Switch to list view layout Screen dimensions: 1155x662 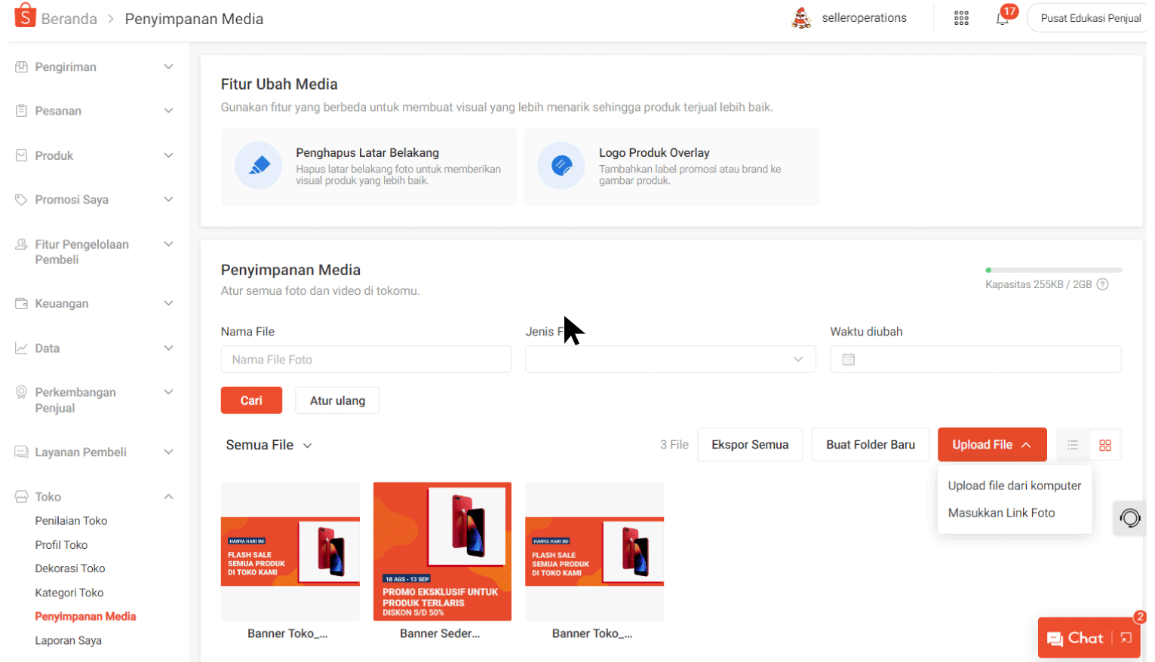(x=1073, y=445)
